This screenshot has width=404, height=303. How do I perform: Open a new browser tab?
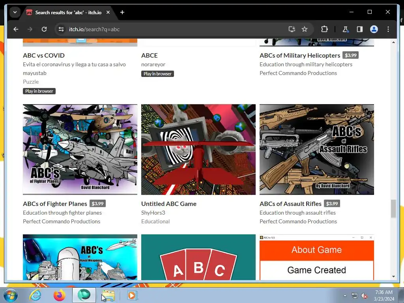(x=122, y=12)
